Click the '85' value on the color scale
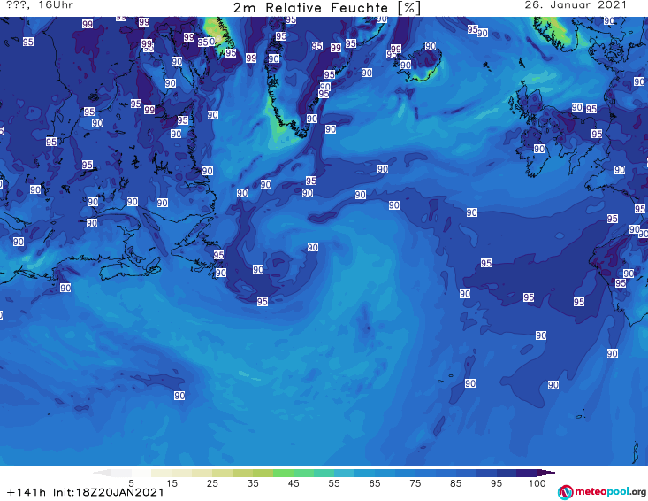 click(x=455, y=483)
